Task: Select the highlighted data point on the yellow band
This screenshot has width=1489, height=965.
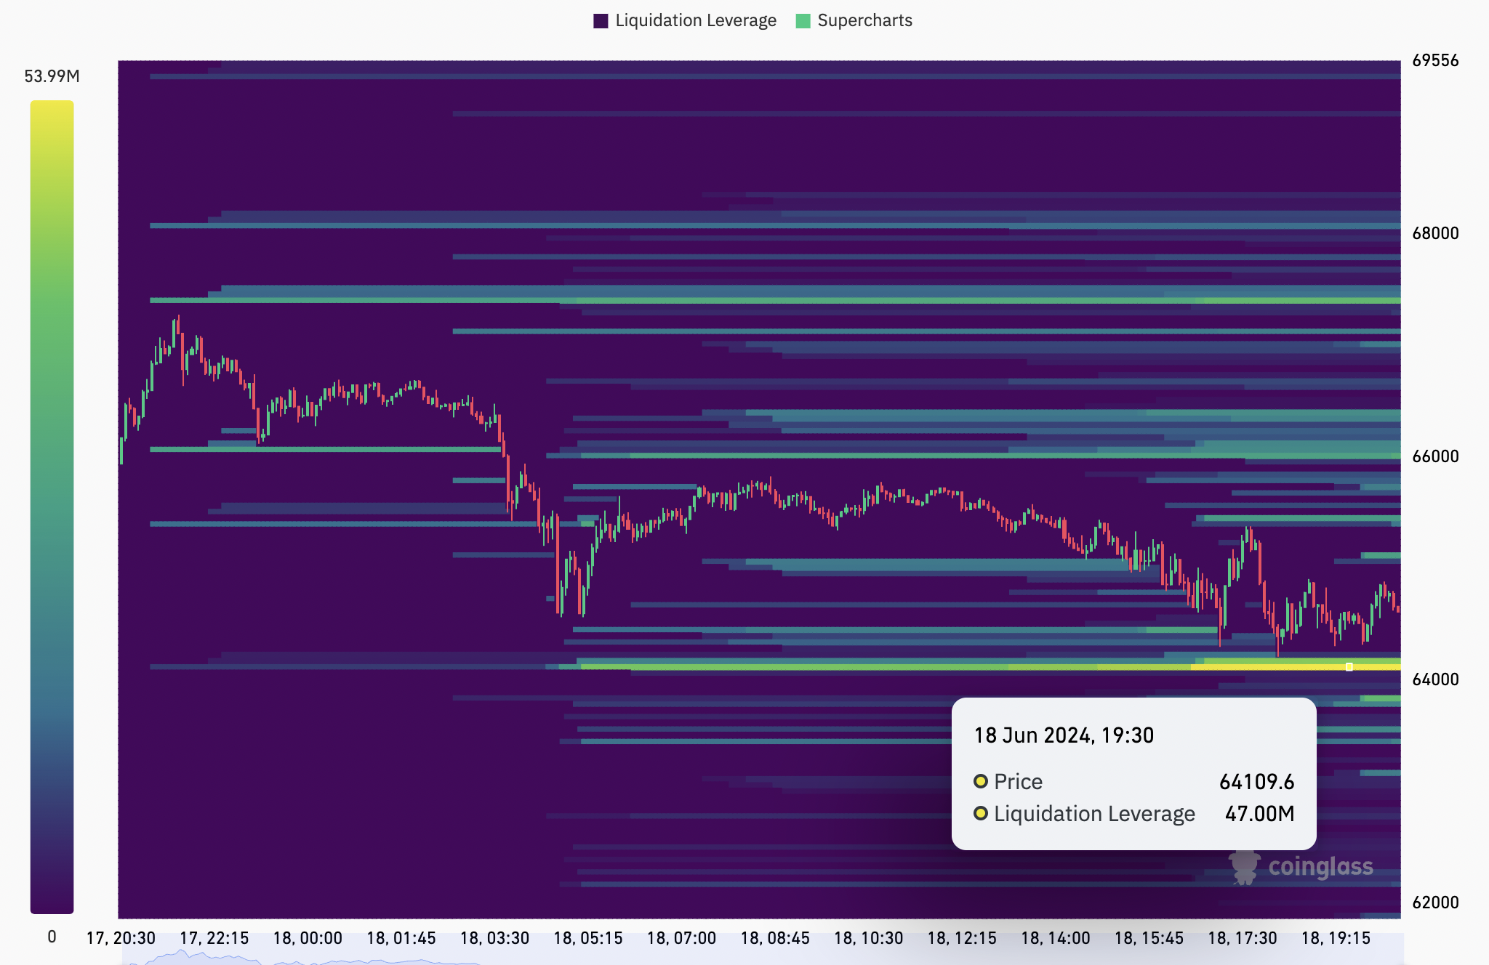Action: pyautogui.click(x=1349, y=666)
